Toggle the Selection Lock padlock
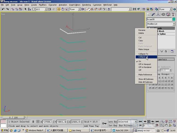The width and height of the screenshot is (177, 133). tap(33, 121)
